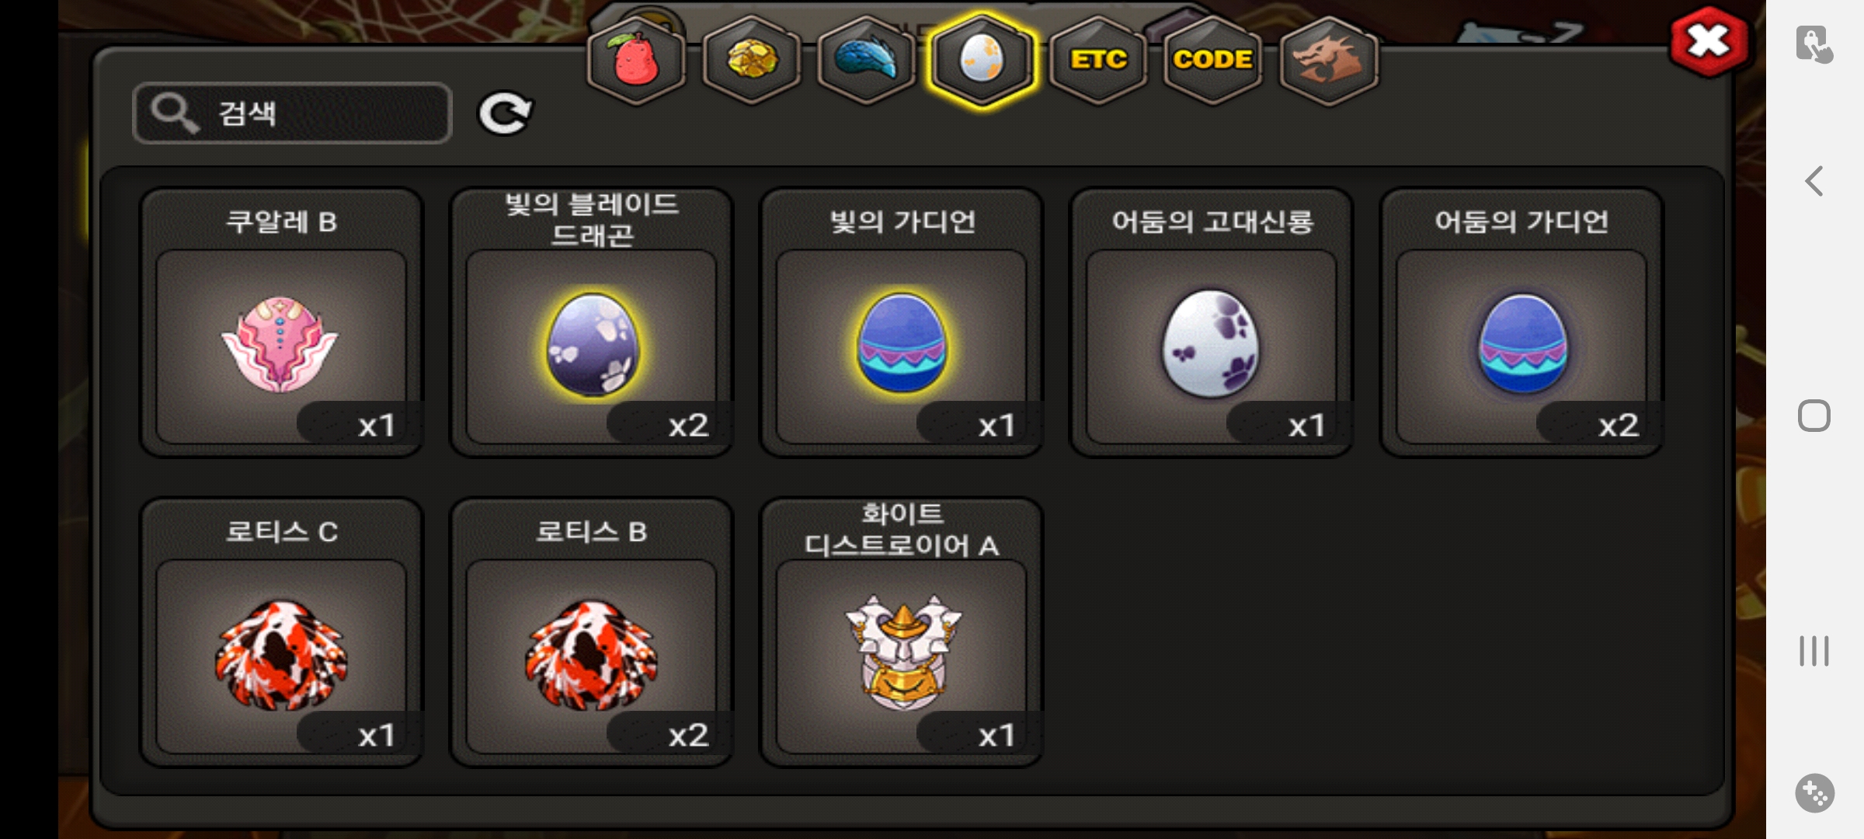This screenshot has height=839, width=1864.
Task: Select the egg category tab
Action: click(982, 60)
